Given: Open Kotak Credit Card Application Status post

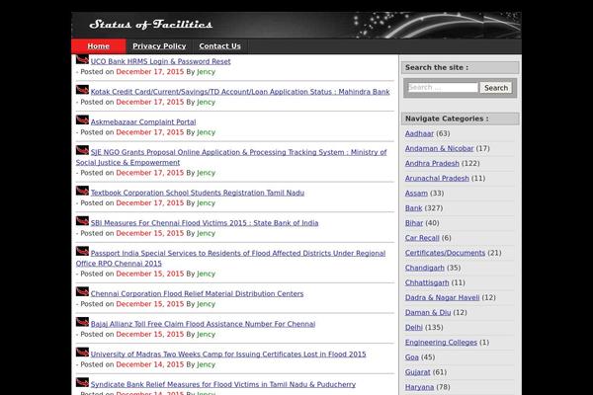Looking at the screenshot, I should click(x=240, y=92).
